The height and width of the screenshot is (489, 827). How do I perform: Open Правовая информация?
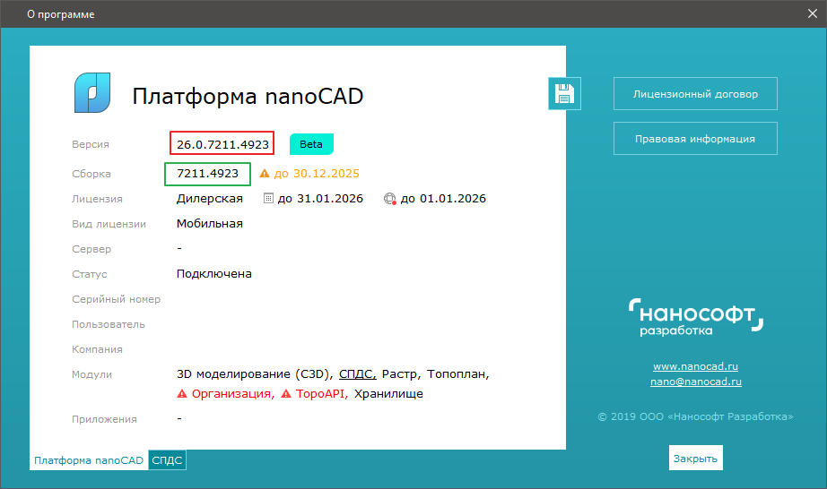point(695,139)
